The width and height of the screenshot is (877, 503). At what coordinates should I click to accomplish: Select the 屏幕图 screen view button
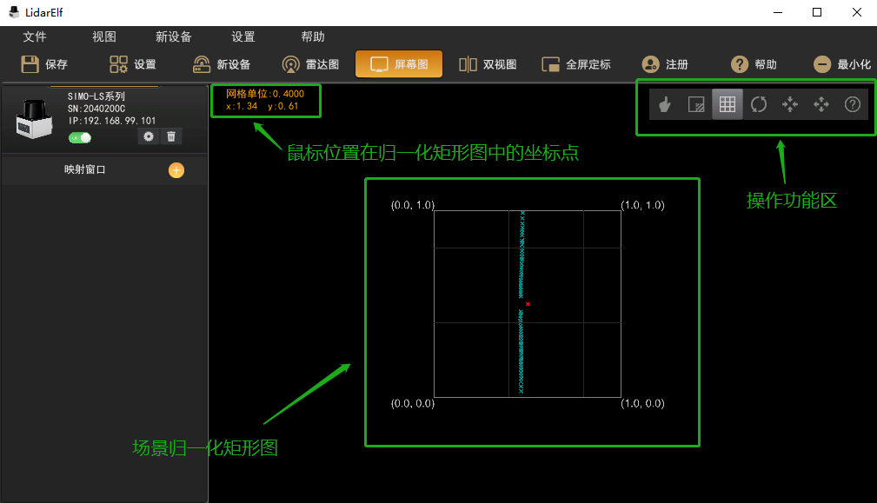pos(399,64)
